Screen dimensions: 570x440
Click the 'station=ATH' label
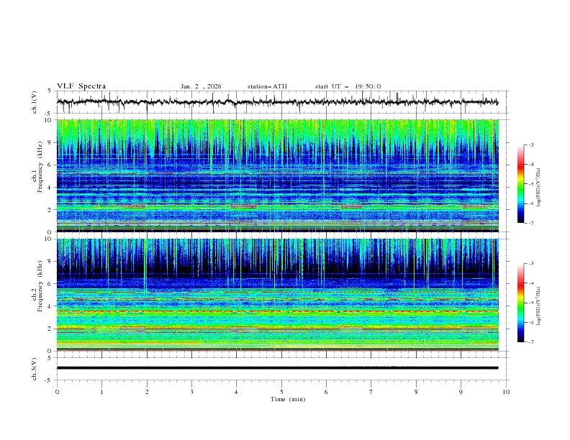pyautogui.click(x=267, y=86)
